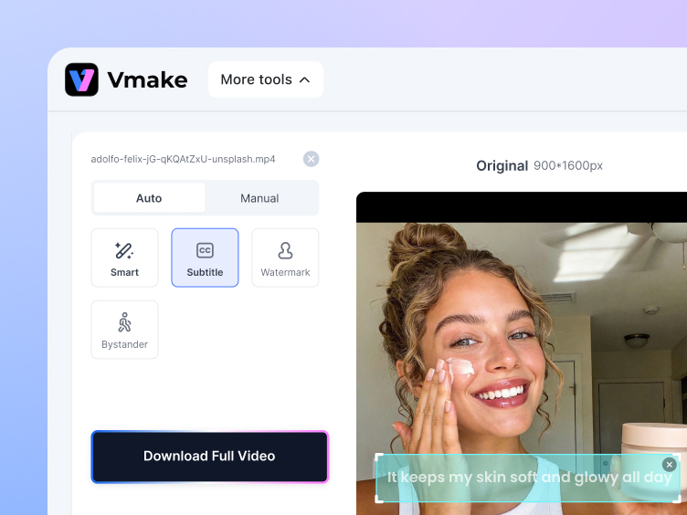Click the chevron arrow beside More tools
The height and width of the screenshot is (515, 687).
[x=305, y=79]
